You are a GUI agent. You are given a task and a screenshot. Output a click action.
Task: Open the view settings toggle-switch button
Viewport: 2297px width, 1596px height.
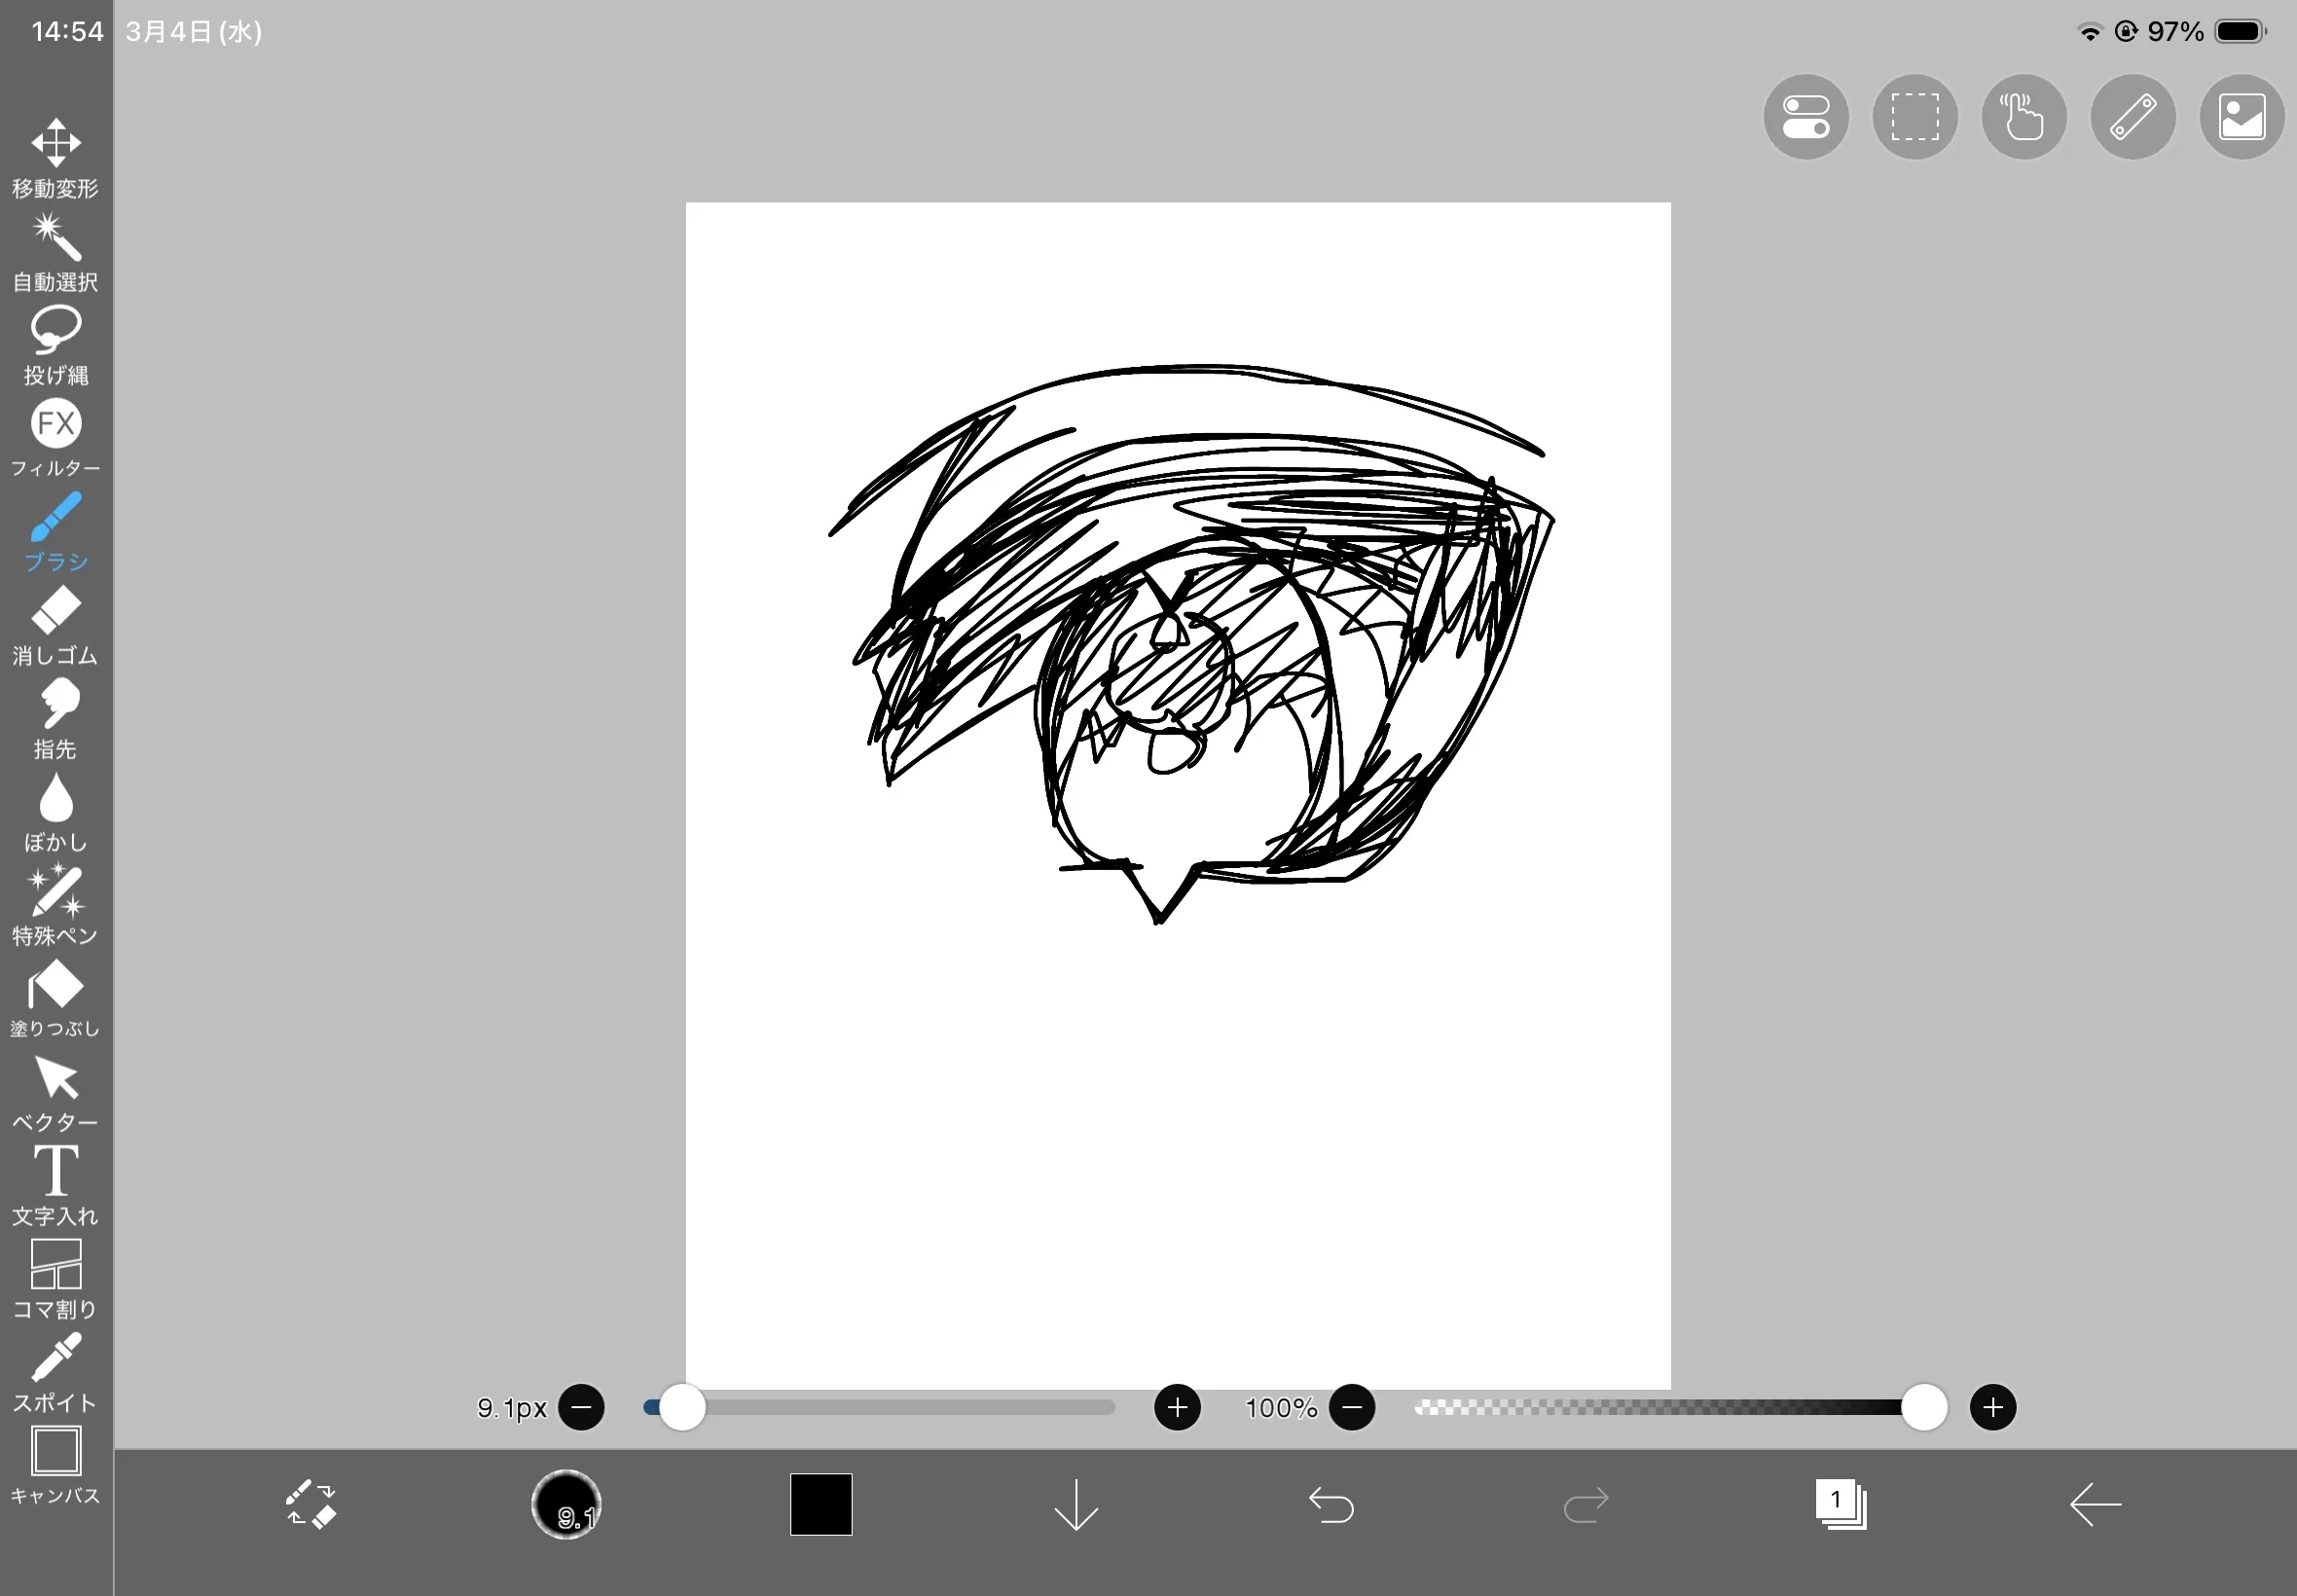1806,117
